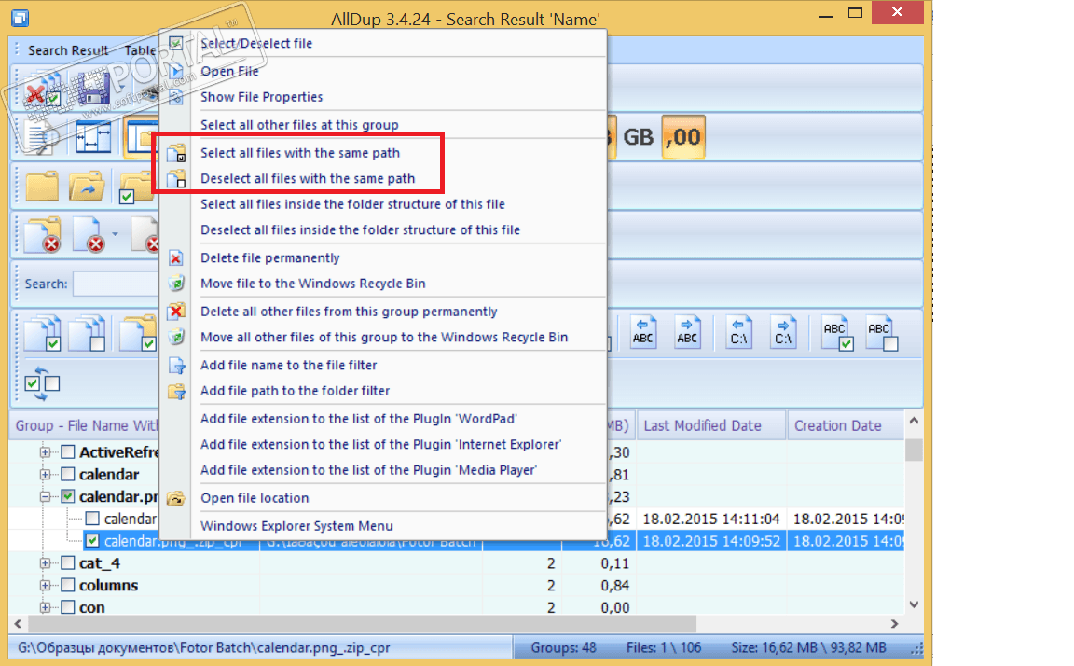Viewport: 1074px width, 666px height.
Task: Click the ABC icon with green checkmark
Action: tap(838, 334)
